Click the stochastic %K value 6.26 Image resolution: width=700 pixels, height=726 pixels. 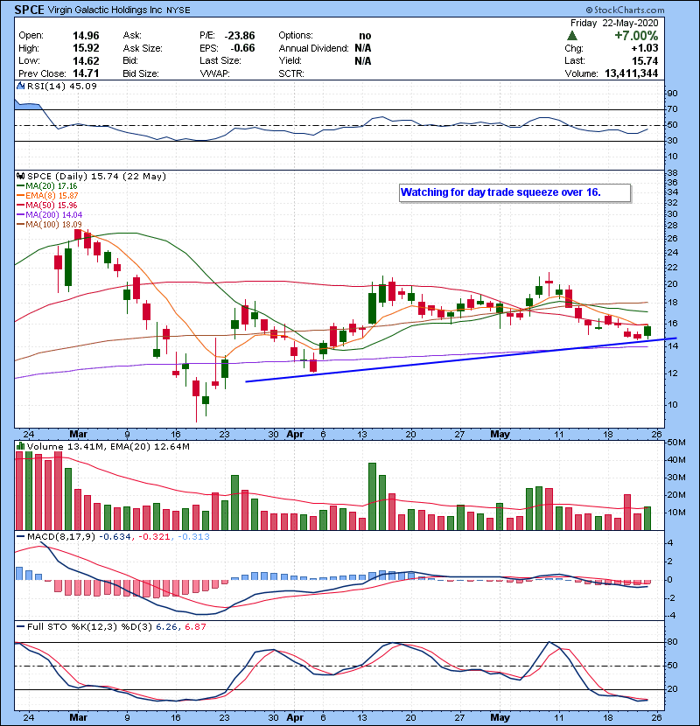click(x=167, y=627)
